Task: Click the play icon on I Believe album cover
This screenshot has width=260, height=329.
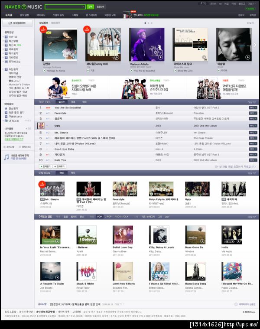Action: 94,241
